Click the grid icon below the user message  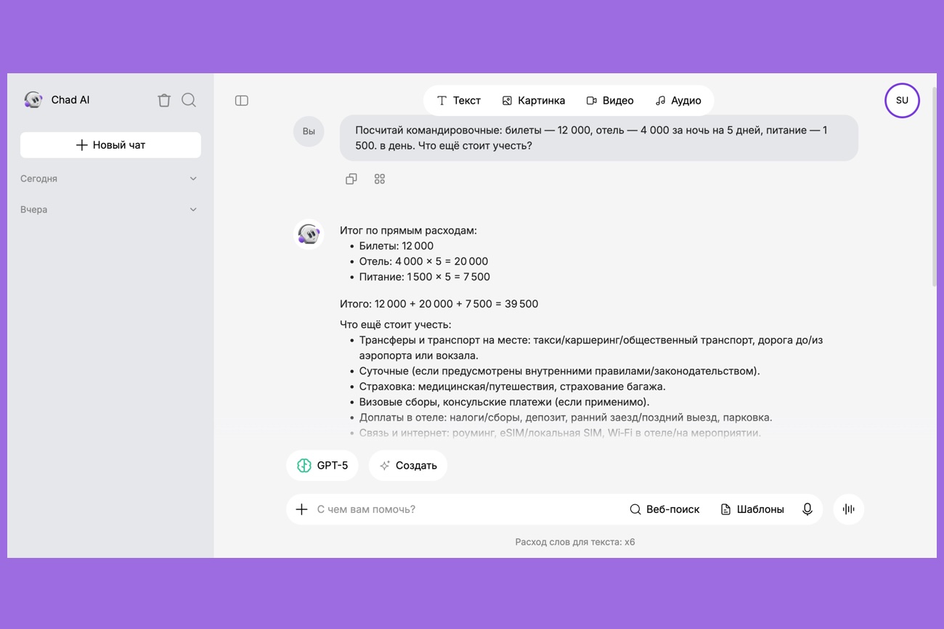pos(380,179)
